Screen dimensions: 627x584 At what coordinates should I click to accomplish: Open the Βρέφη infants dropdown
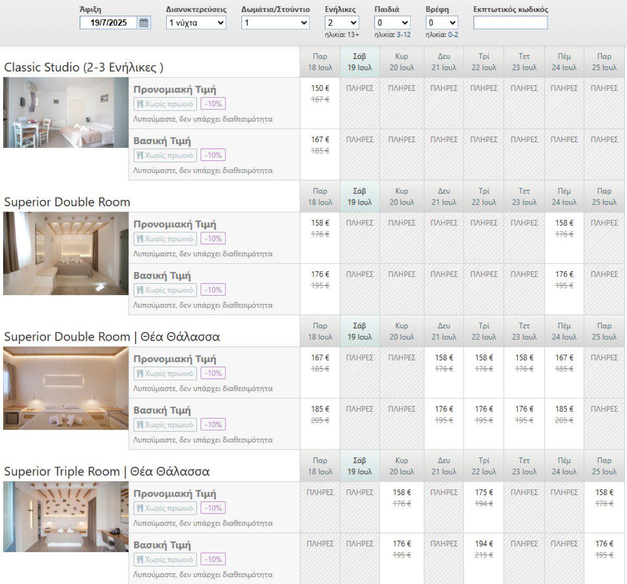tap(442, 23)
